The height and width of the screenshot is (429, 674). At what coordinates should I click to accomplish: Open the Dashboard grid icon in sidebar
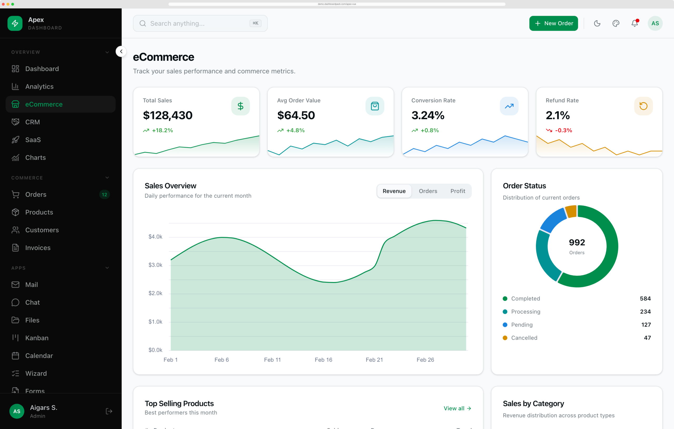[15, 69]
